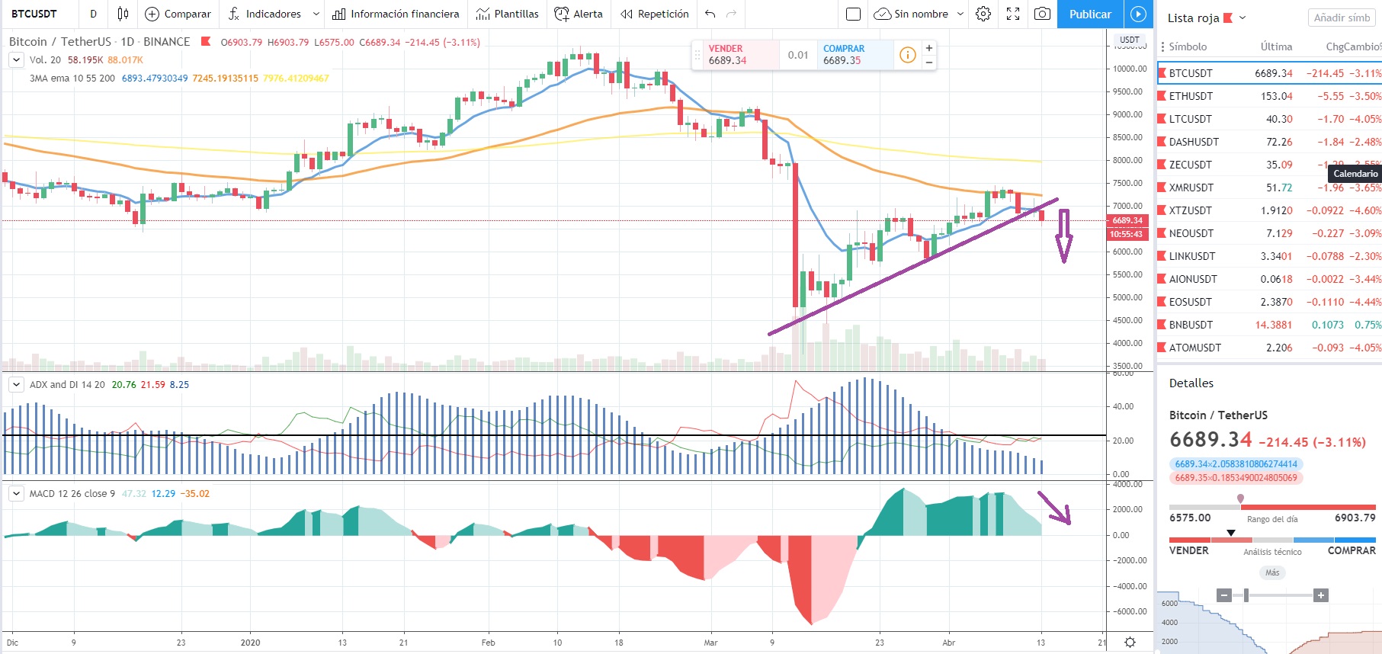
Task: Click the order info icon beside COMPRAR
Action: (x=907, y=54)
